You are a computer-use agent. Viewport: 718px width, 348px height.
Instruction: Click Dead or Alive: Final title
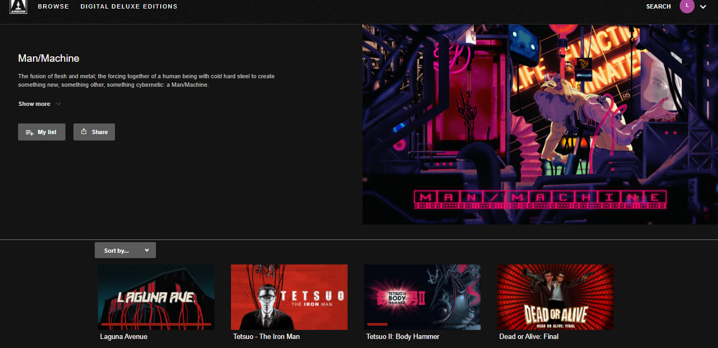[529, 337]
